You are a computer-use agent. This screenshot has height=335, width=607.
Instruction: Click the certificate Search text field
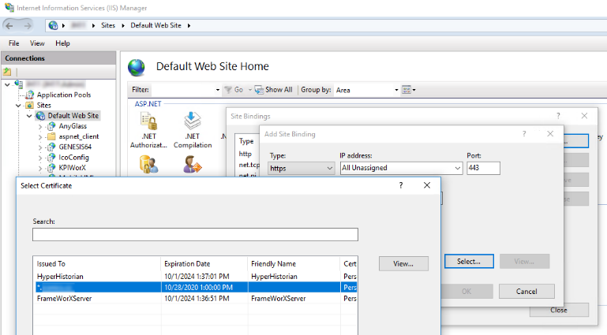pos(195,235)
